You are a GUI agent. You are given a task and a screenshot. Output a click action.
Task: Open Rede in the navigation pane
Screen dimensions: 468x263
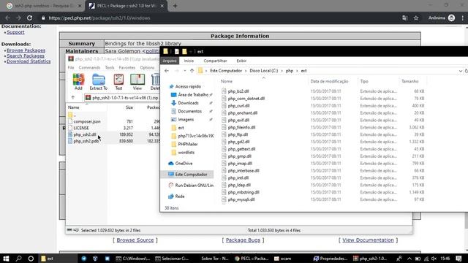(x=176, y=197)
